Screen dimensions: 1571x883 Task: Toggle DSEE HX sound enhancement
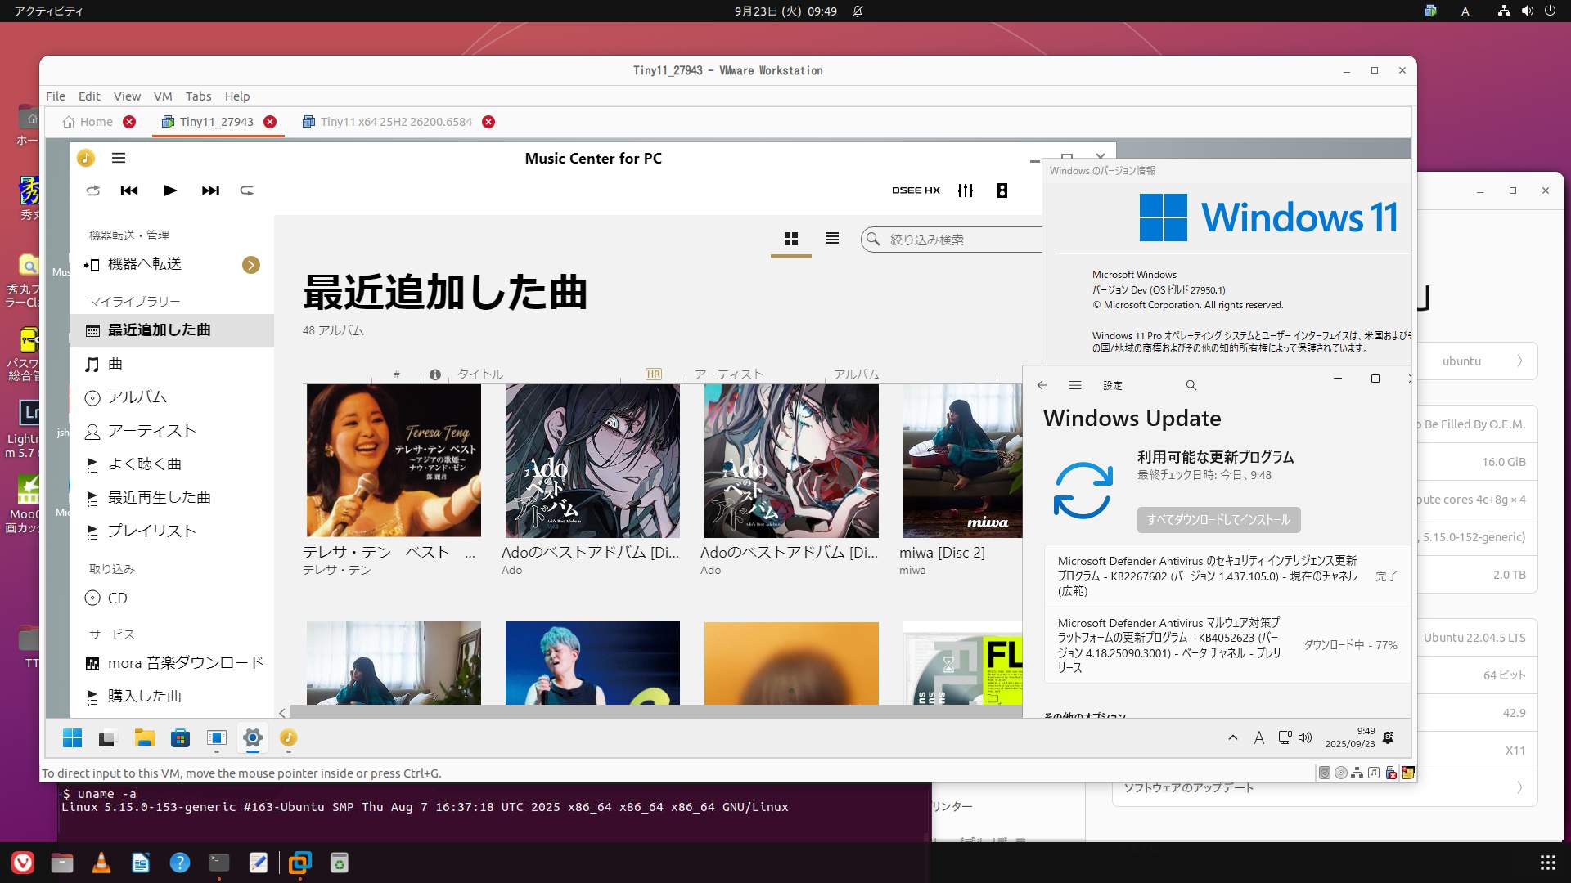[916, 190]
